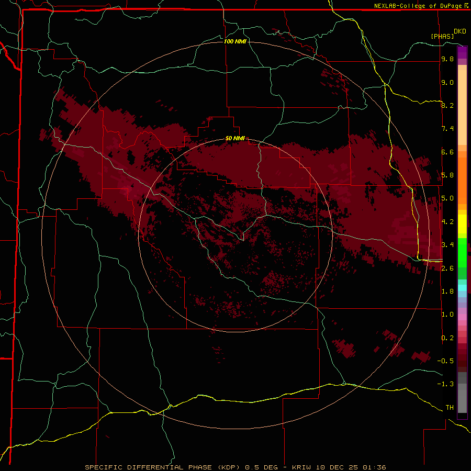This screenshot has width=471, height=471.
Task: Pick the purple swatch atop the color scale
Action: [462, 52]
